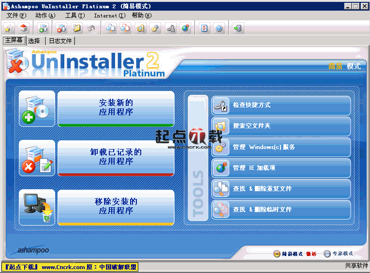370x273 pixels.
Task: Maximize the Ashampoo UnInstaller window
Action: (355, 6)
